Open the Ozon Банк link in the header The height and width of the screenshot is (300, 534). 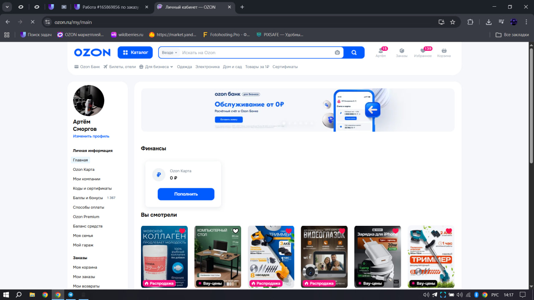pyautogui.click(x=87, y=67)
